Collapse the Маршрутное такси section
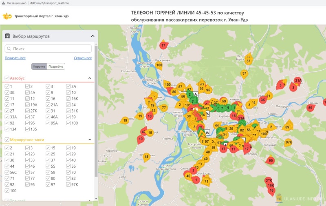Image resolution: width=326 pixels, height=206 pixels. [90, 140]
